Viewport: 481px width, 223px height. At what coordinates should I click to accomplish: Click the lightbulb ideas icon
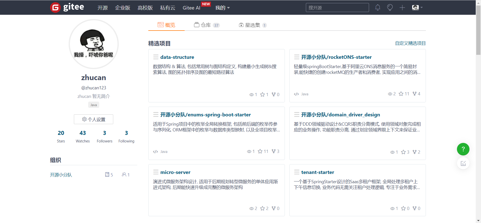pos(390,8)
